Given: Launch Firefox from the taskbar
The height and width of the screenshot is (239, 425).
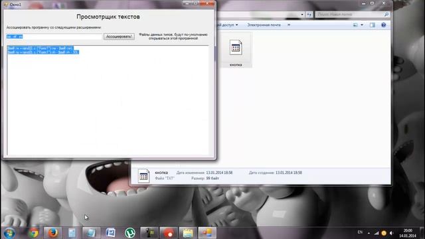Looking at the screenshot, I should (52, 233).
